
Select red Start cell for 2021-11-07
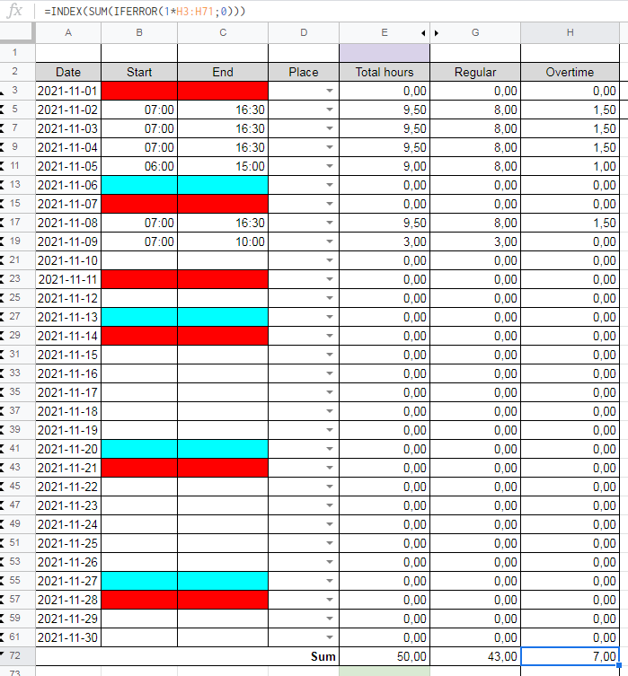[139, 204]
